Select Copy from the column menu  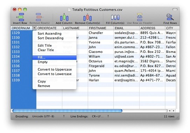(x=54, y=81)
